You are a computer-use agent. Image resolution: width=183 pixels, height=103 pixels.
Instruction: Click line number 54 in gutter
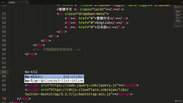coord(4,23)
